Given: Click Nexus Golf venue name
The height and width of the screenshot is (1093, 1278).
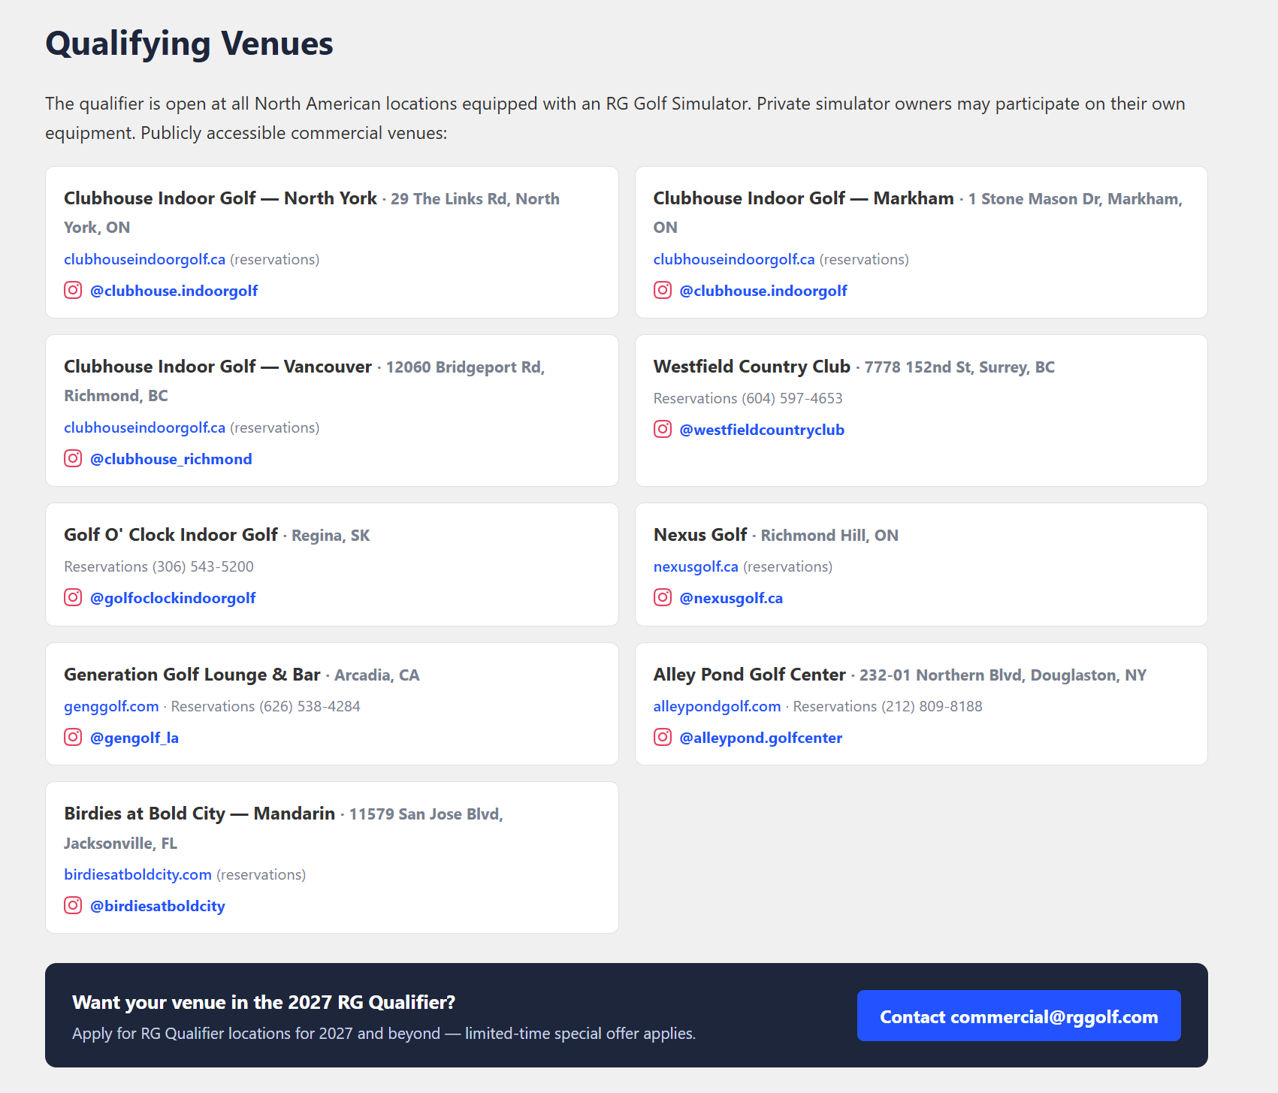Looking at the screenshot, I should click(x=700, y=535).
